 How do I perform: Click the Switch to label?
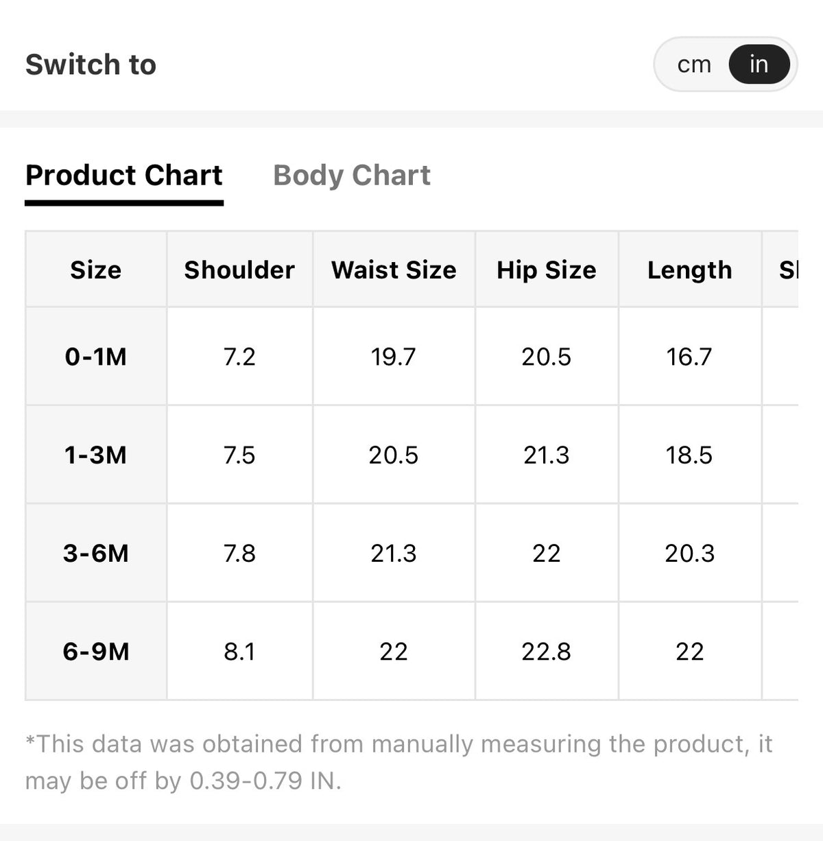tap(91, 64)
